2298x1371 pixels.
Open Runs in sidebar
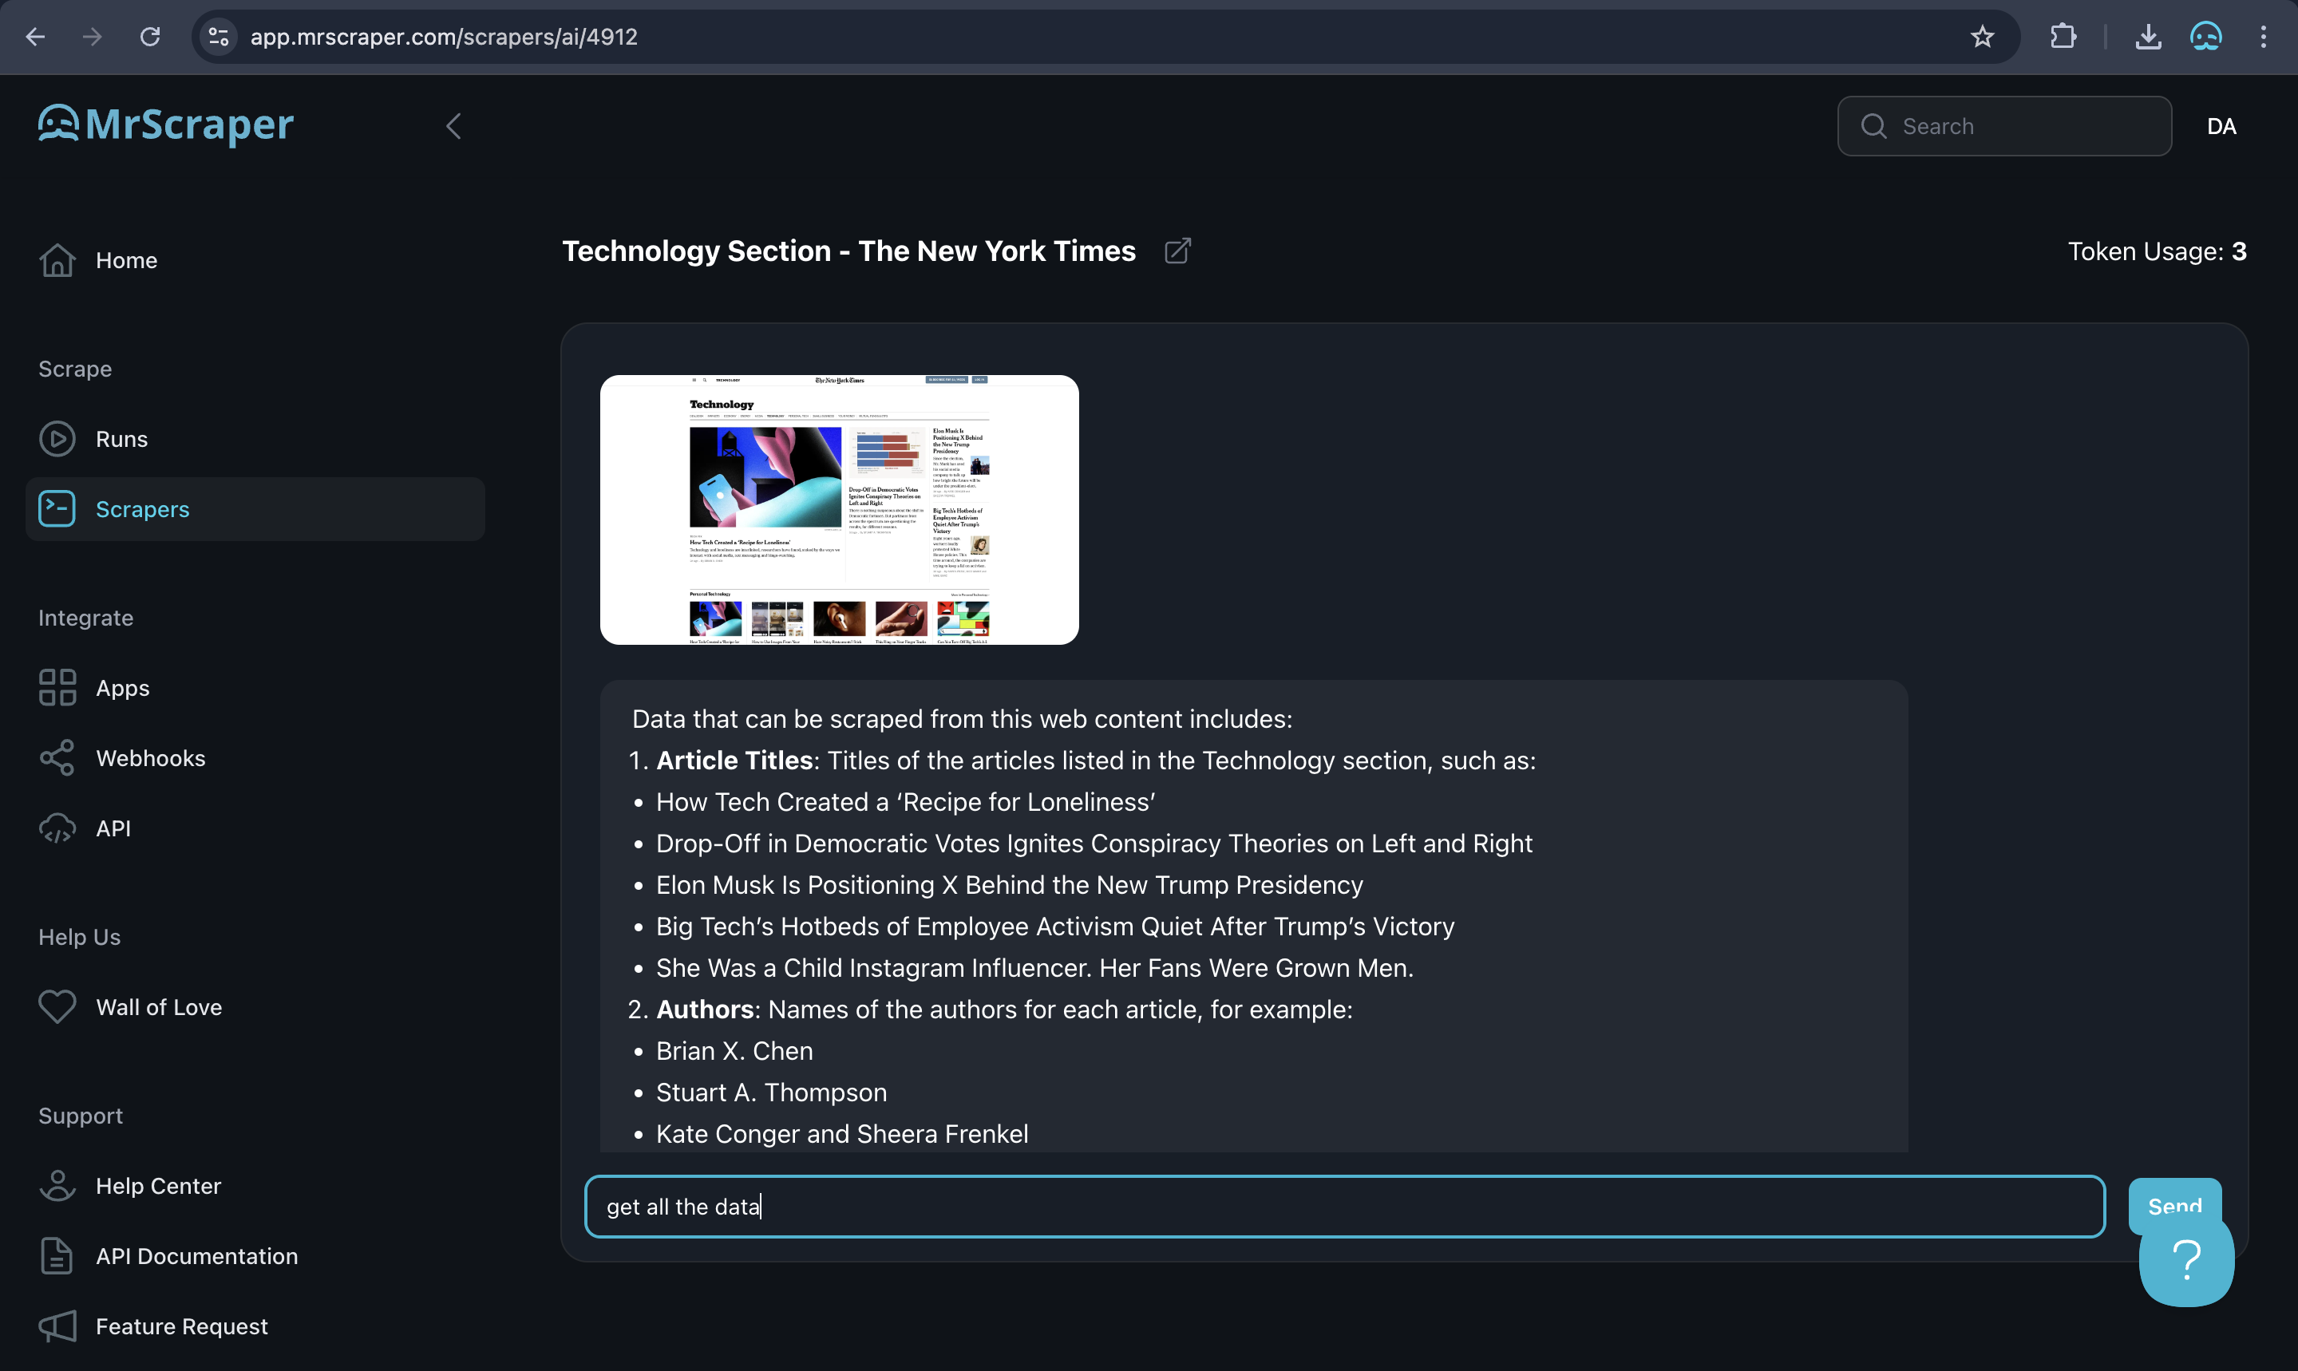pos(255,439)
